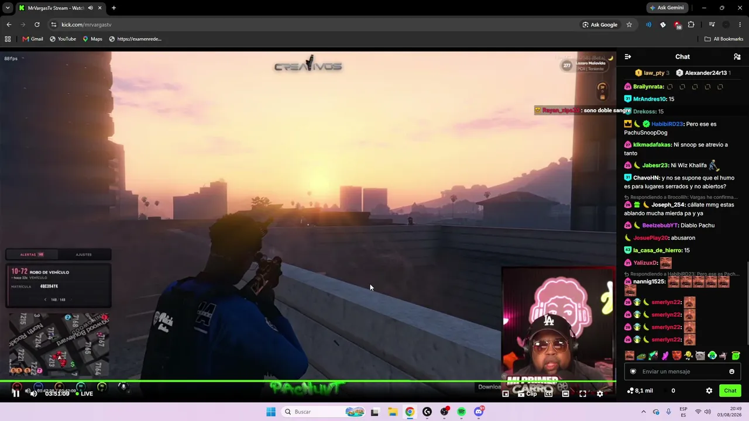
Task: Go back with the browser back arrow
Action: click(x=9, y=25)
